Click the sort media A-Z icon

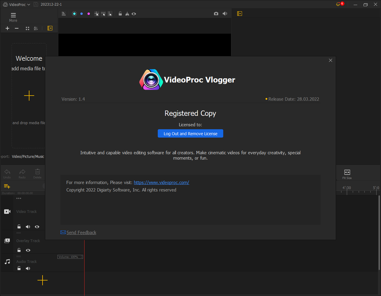coord(36,28)
